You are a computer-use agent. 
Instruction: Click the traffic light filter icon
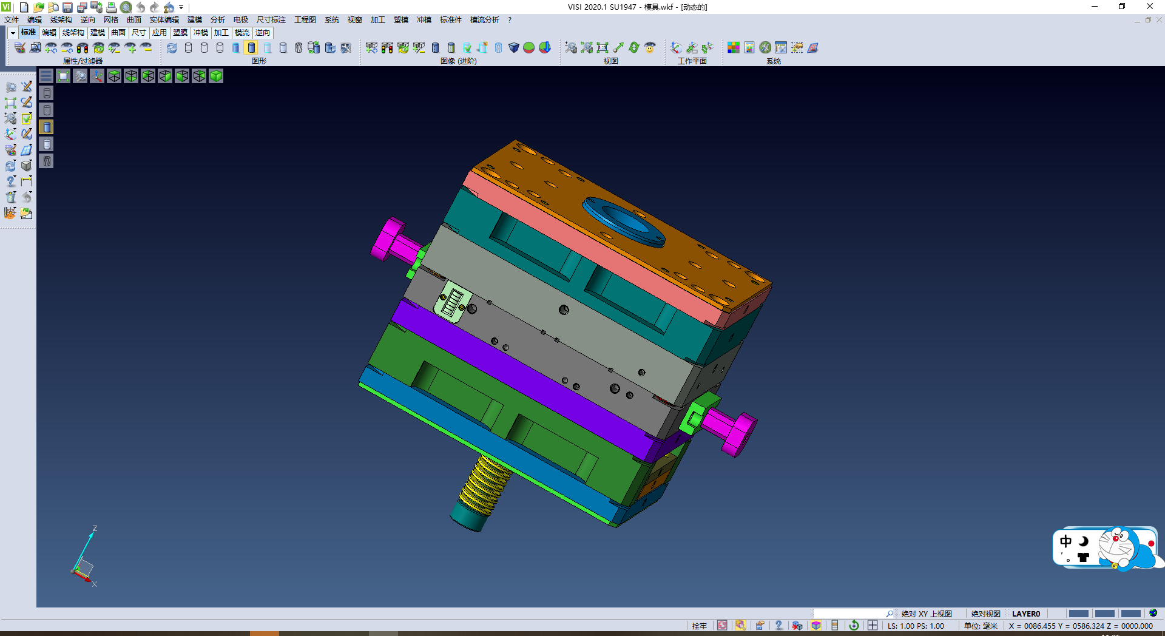(83, 47)
